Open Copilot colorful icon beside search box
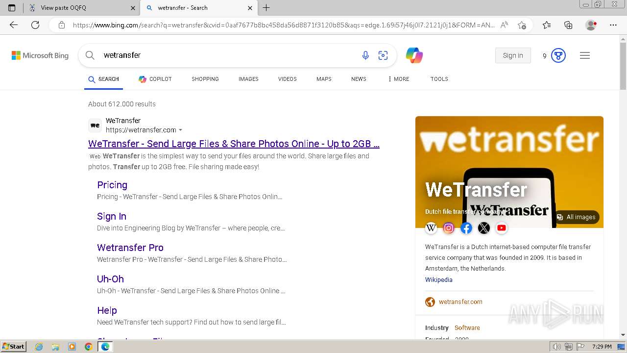This screenshot has width=627, height=353. point(414,55)
